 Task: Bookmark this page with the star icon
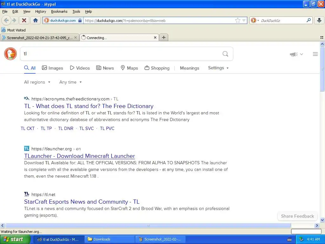(237, 20)
